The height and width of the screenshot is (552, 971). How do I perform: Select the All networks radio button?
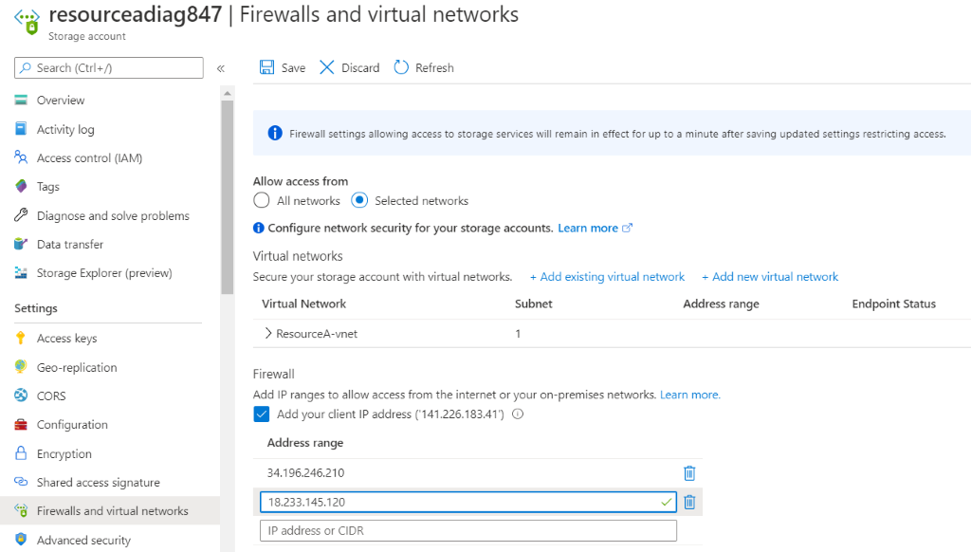point(262,201)
